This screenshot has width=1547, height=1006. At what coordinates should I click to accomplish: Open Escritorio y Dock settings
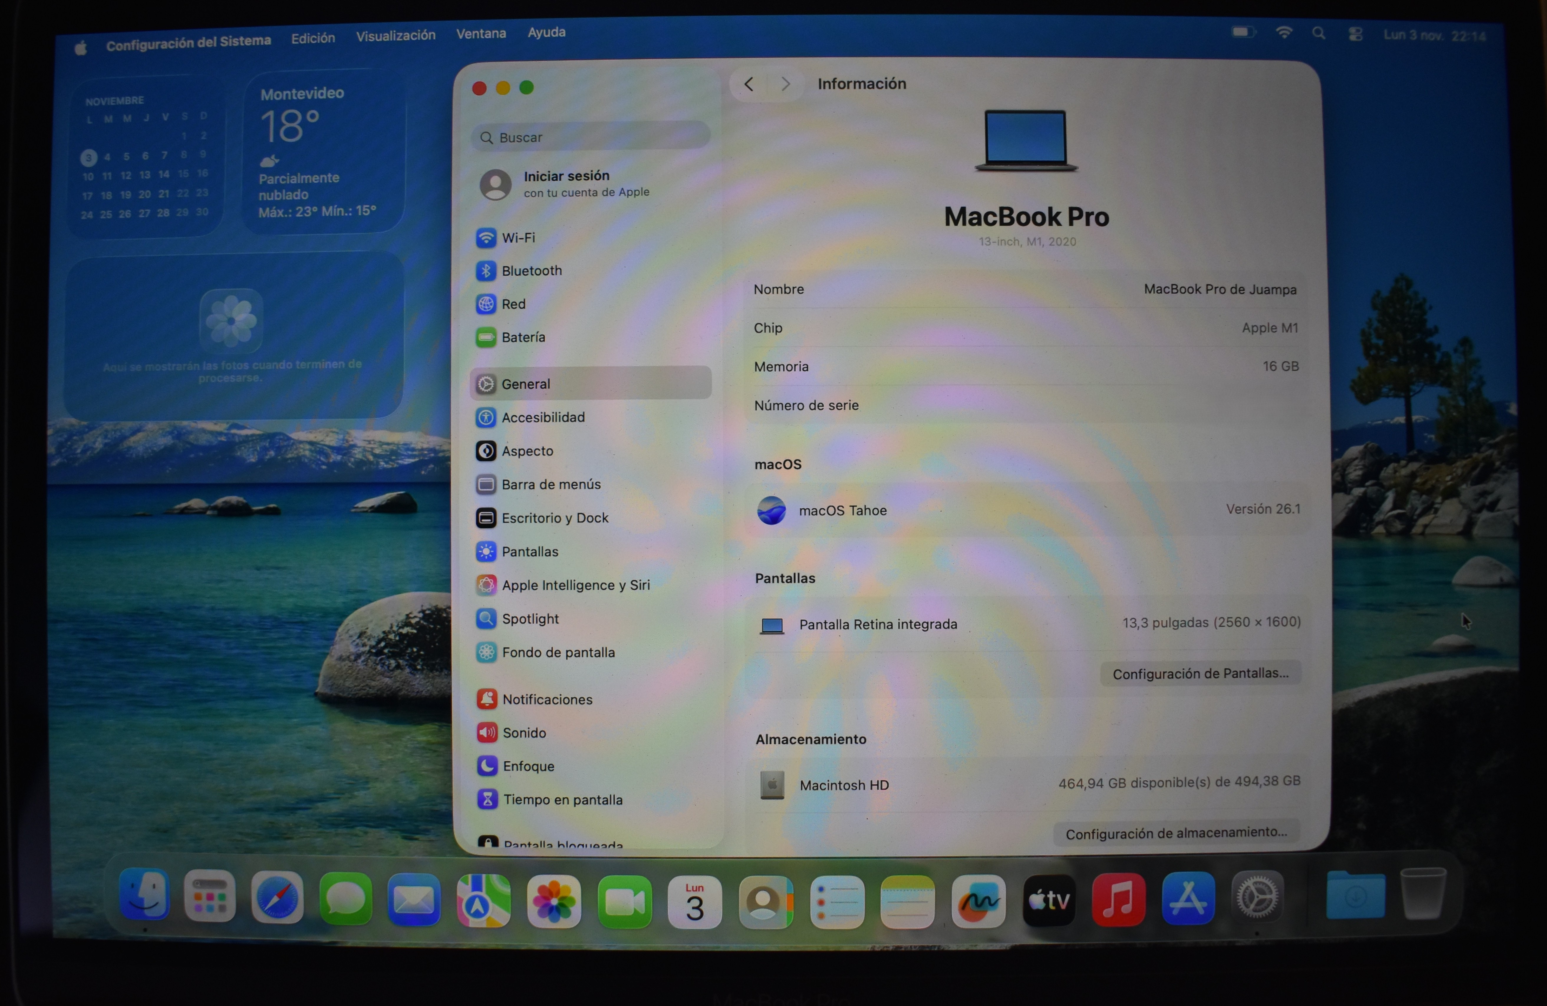590,518
